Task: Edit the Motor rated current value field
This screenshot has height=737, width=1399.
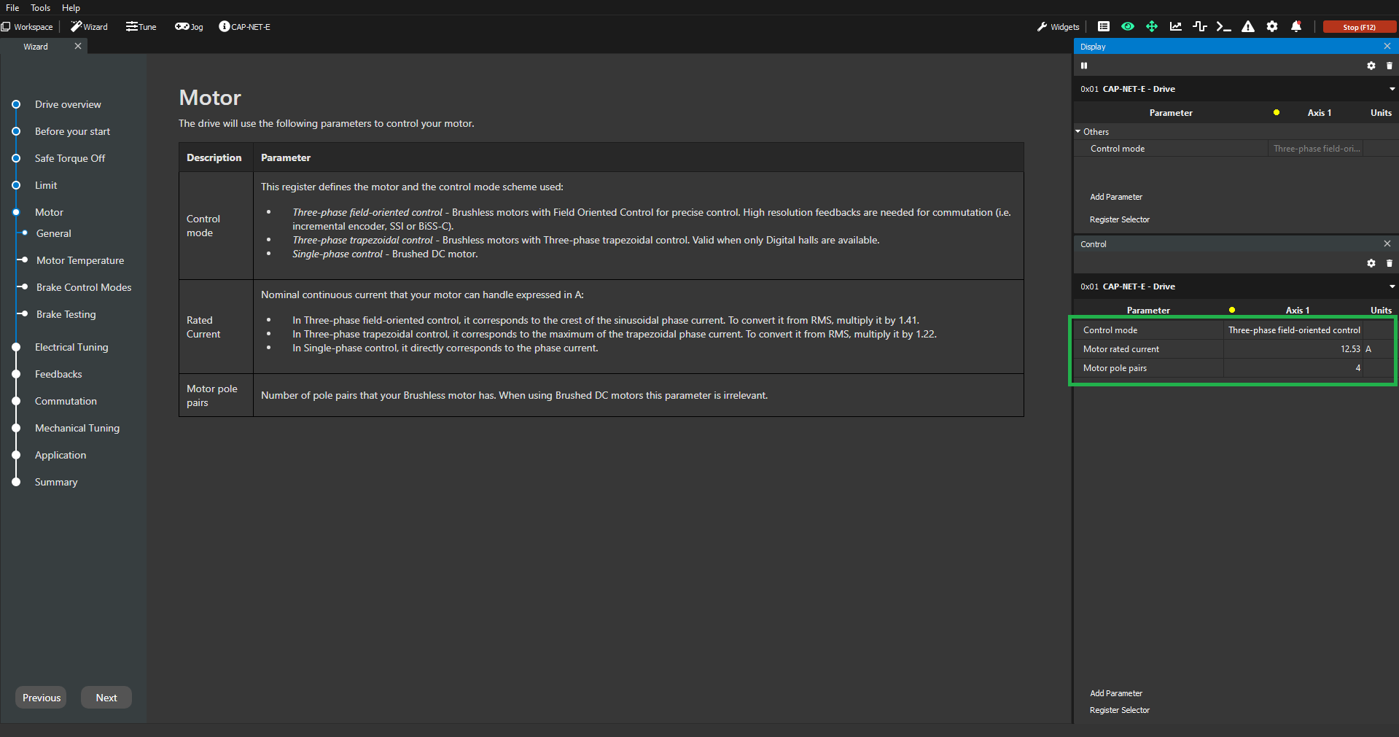Action: pos(1293,349)
